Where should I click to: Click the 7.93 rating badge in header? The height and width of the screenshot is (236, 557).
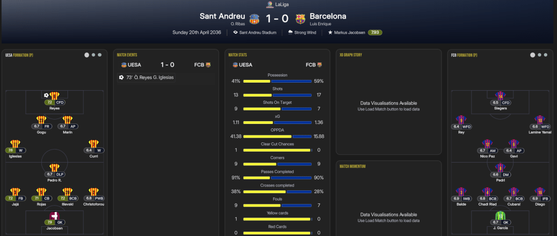point(375,33)
